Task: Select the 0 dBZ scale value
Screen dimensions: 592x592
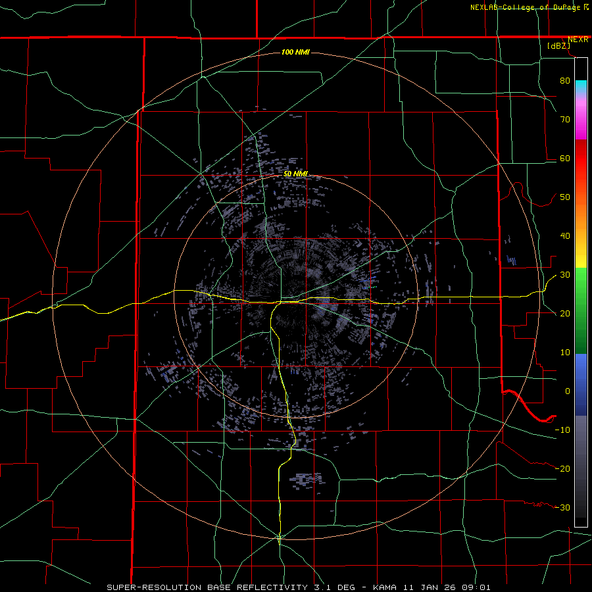Action: tap(568, 391)
